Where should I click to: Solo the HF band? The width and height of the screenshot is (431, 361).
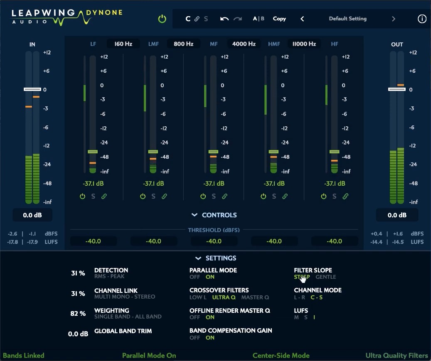coord(334,196)
